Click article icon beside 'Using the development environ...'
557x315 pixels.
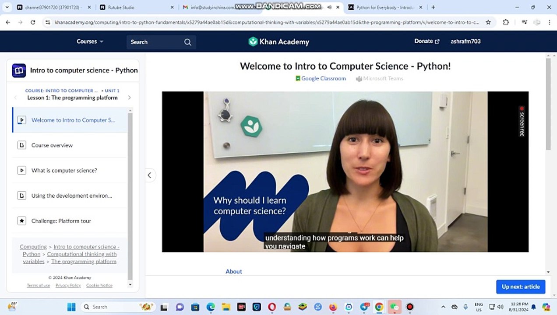click(21, 196)
